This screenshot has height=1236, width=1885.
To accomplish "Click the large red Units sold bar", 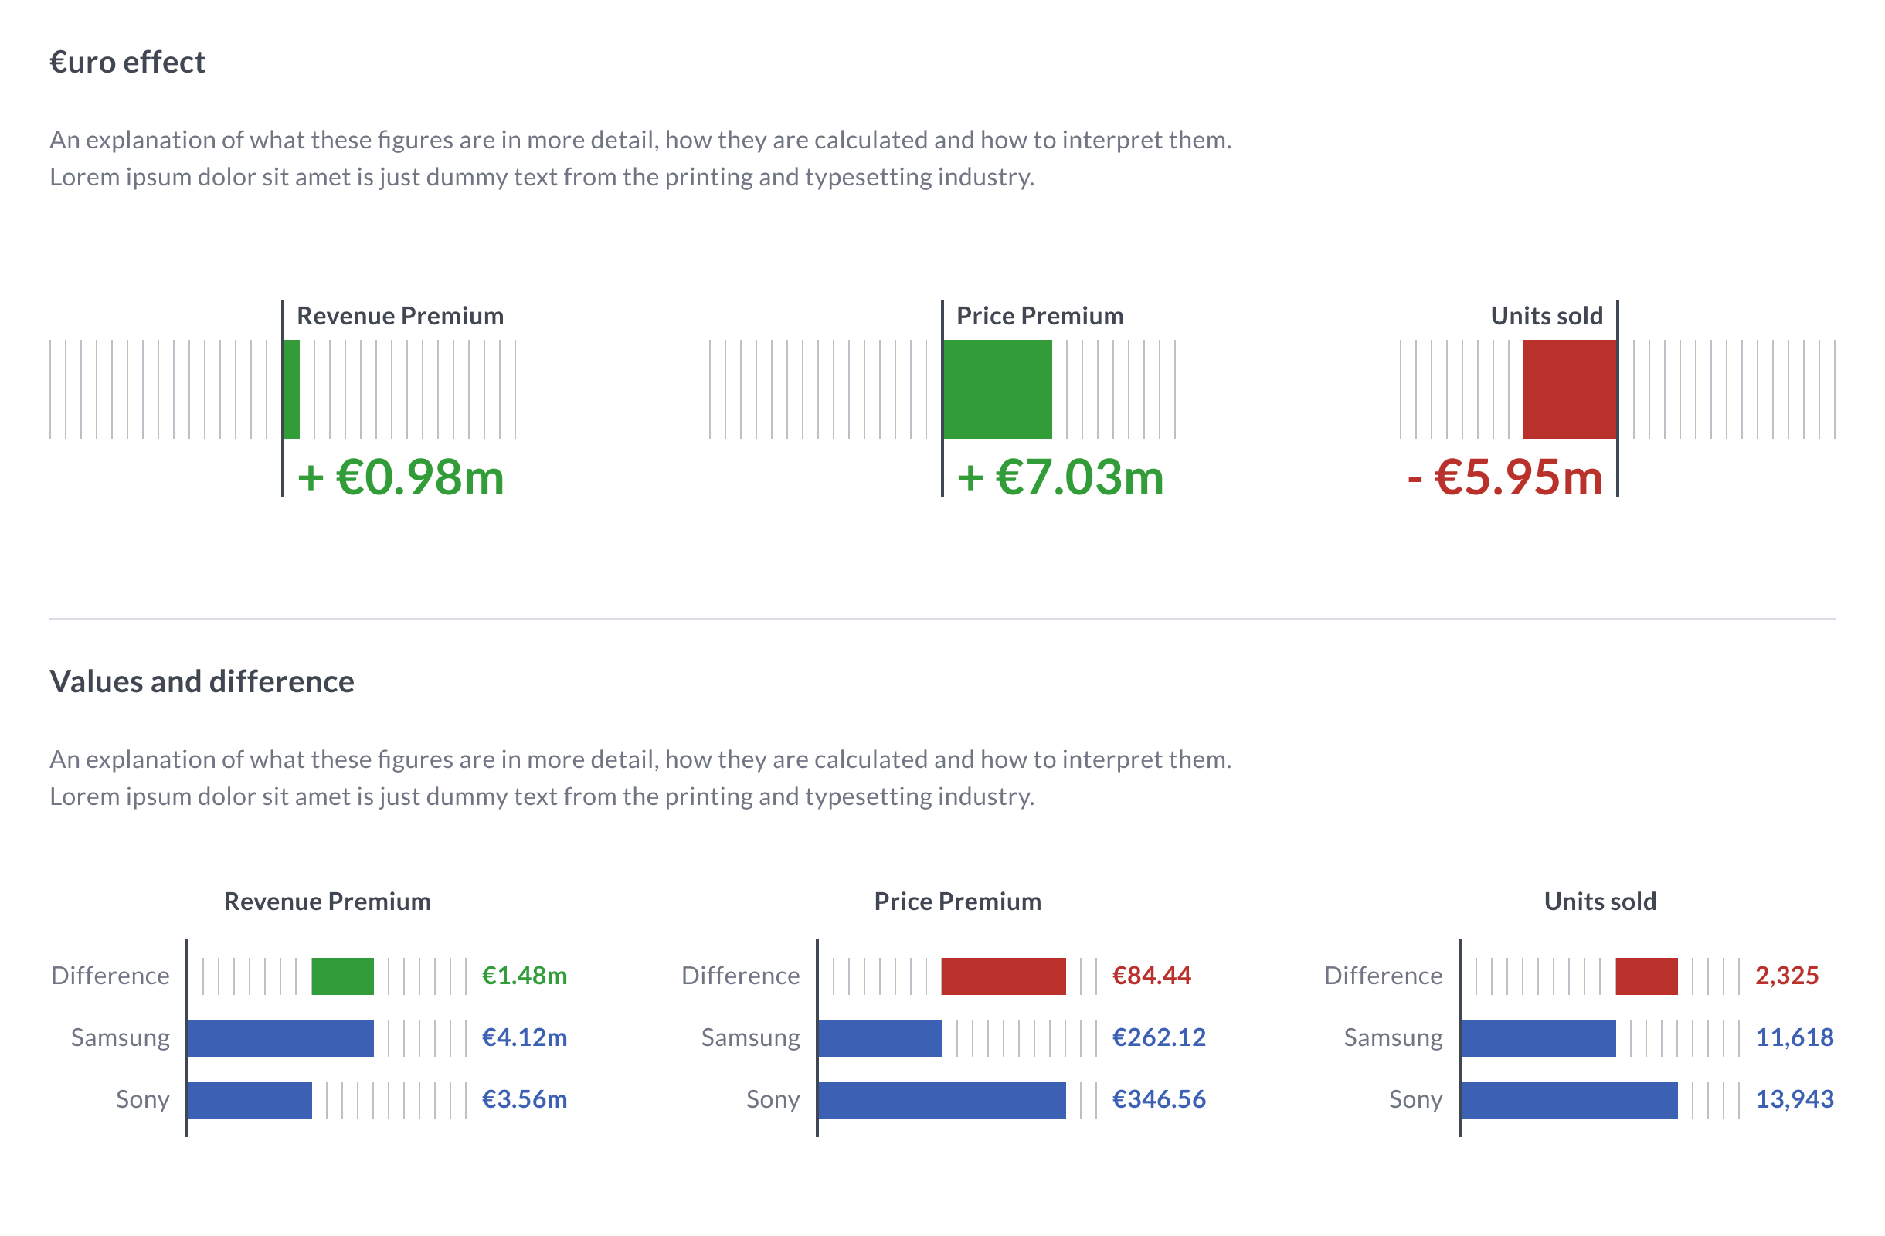I will point(1569,389).
